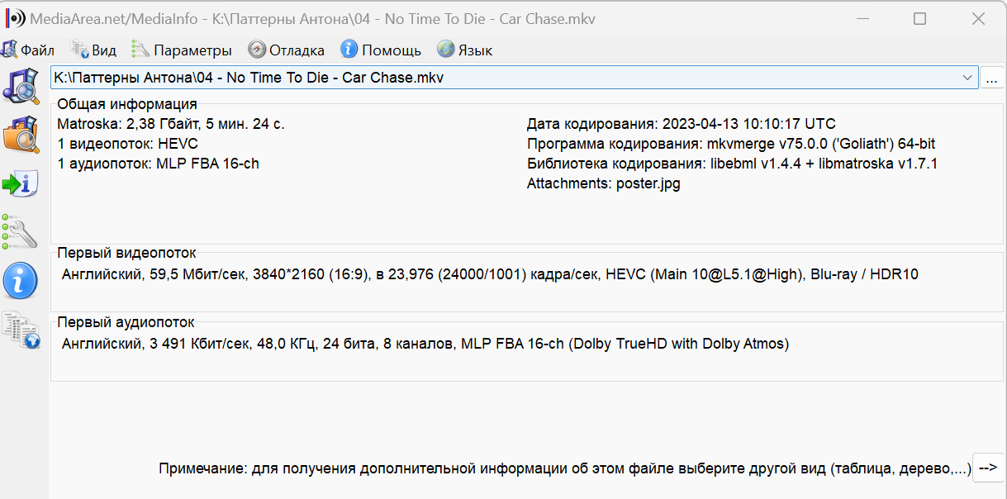Open the Помощь menu
The height and width of the screenshot is (499, 1007).
coord(382,50)
